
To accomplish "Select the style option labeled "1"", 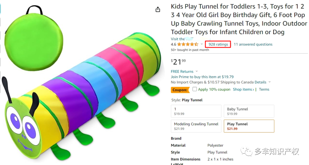I will pyautogui.click(x=196, y=111).
